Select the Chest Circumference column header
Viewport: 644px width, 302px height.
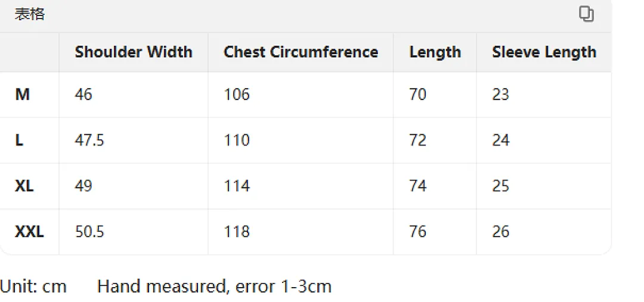(301, 52)
